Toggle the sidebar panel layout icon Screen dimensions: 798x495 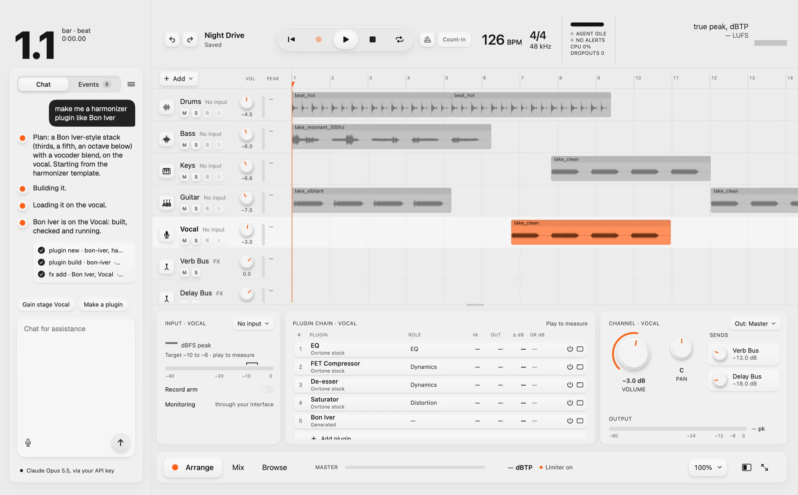[746, 467]
